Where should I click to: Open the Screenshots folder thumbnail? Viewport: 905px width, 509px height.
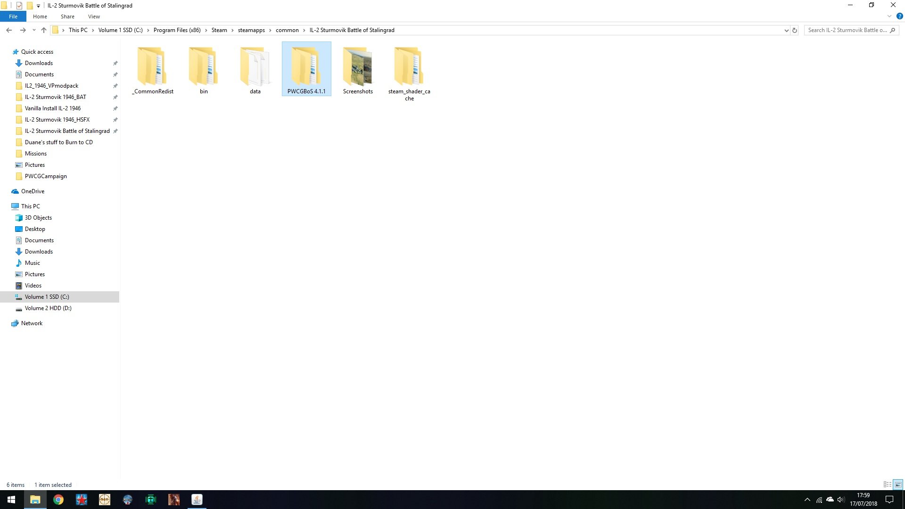pyautogui.click(x=358, y=66)
